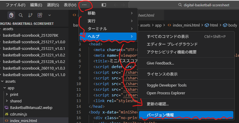
Task: Choose ライセンスの表示
Action: 186,74
